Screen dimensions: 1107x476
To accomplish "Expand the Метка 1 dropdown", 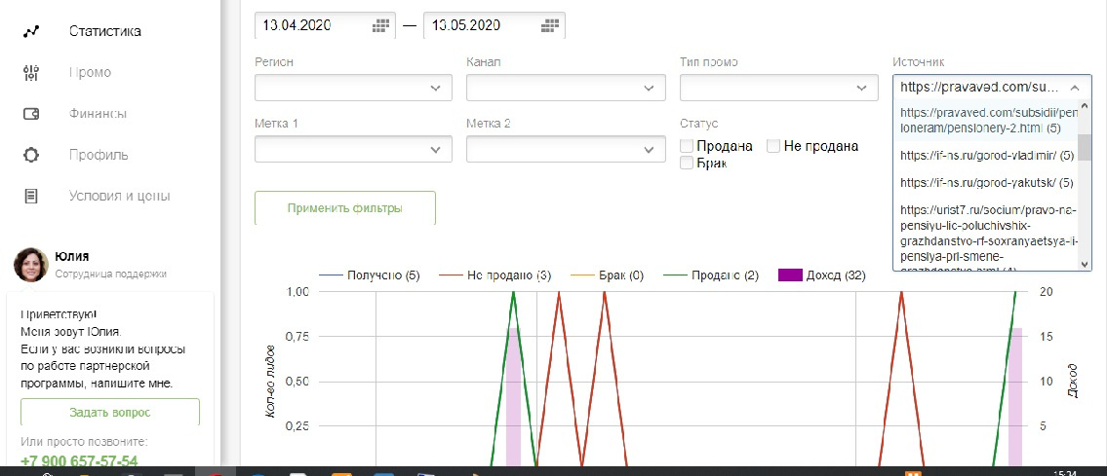I will [353, 149].
